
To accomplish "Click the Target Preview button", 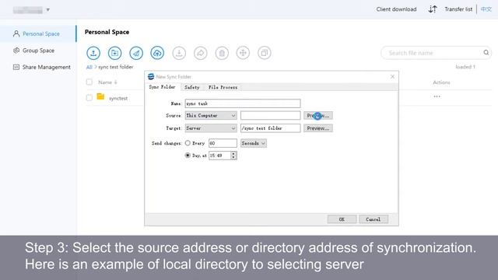I will click(x=318, y=128).
